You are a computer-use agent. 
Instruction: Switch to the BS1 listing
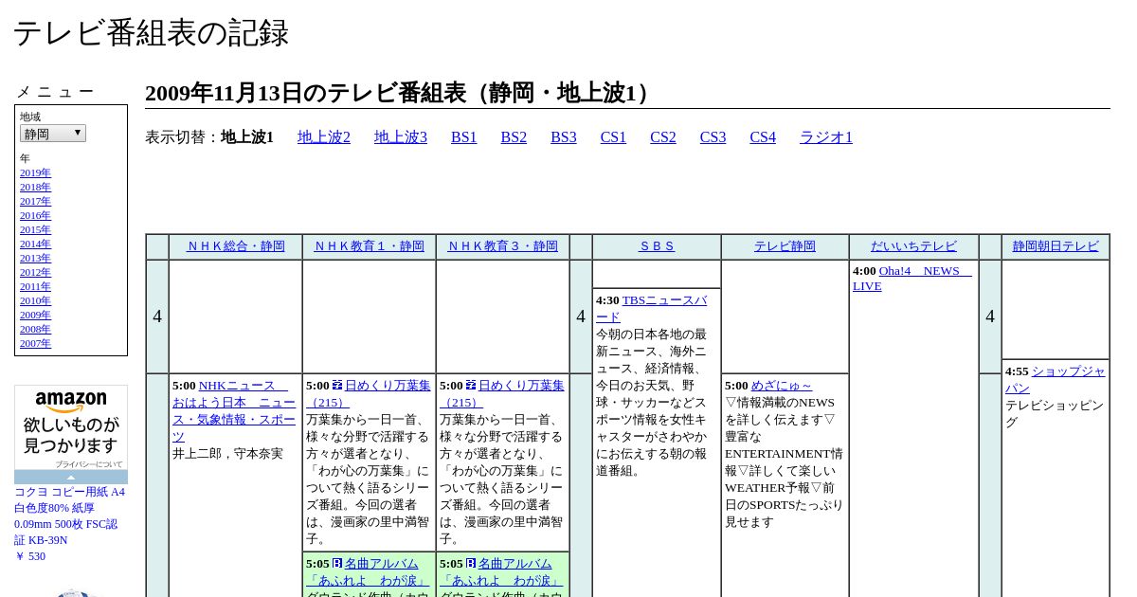coord(464,137)
